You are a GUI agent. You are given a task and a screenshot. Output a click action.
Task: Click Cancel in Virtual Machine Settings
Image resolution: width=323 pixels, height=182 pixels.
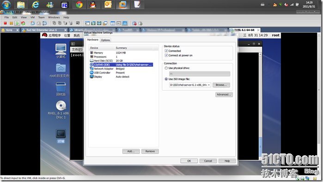pos(208,161)
